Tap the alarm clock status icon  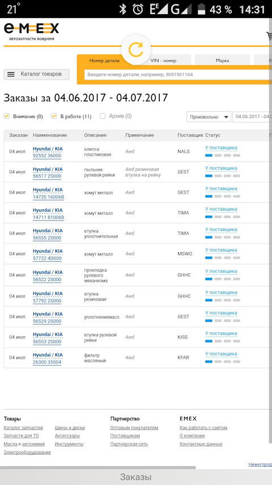(x=138, y=9)
